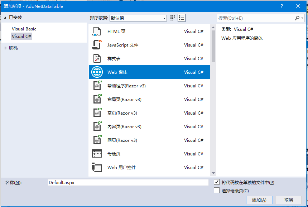Select Visual Basic in installed list

pyautogui.click(x=24, y=29)
